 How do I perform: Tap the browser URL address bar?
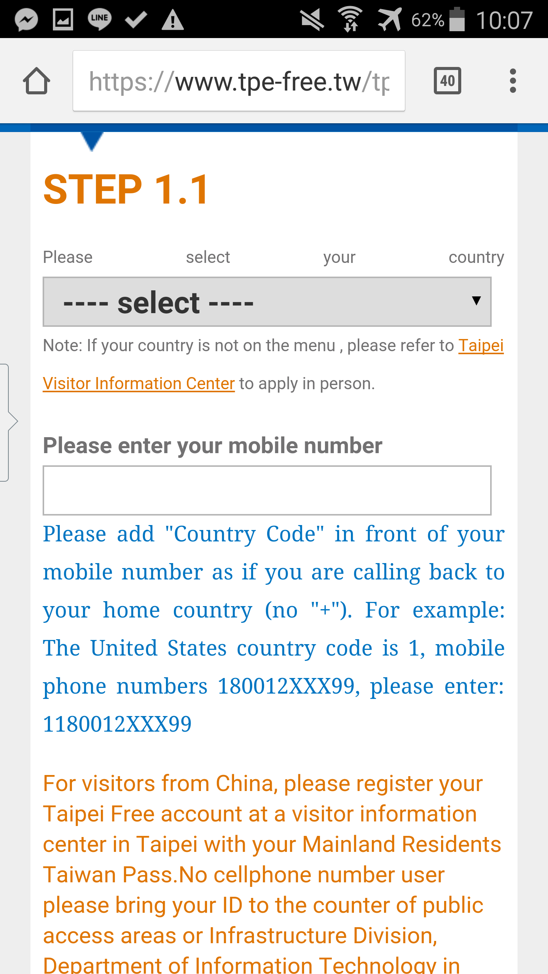click(239, 81)
